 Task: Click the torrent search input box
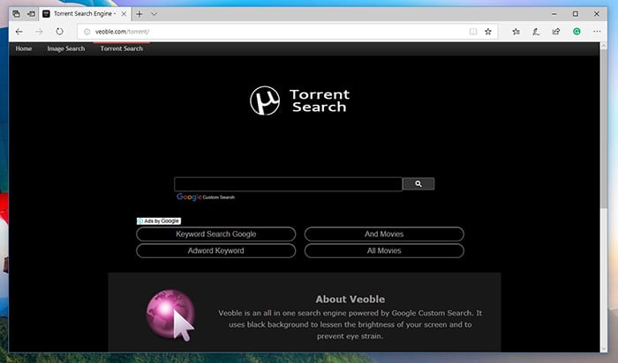pyautogui.click(x=288, y=184)
